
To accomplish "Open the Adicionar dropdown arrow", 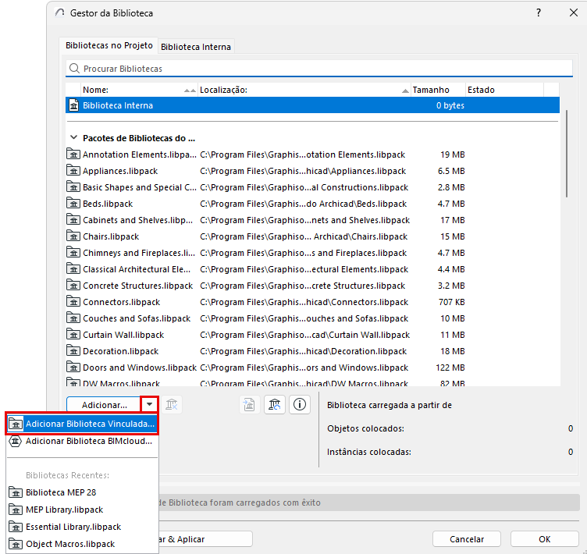I will 149,405.
